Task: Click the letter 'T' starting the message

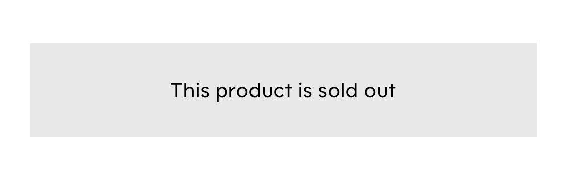Action: point(176,90)
